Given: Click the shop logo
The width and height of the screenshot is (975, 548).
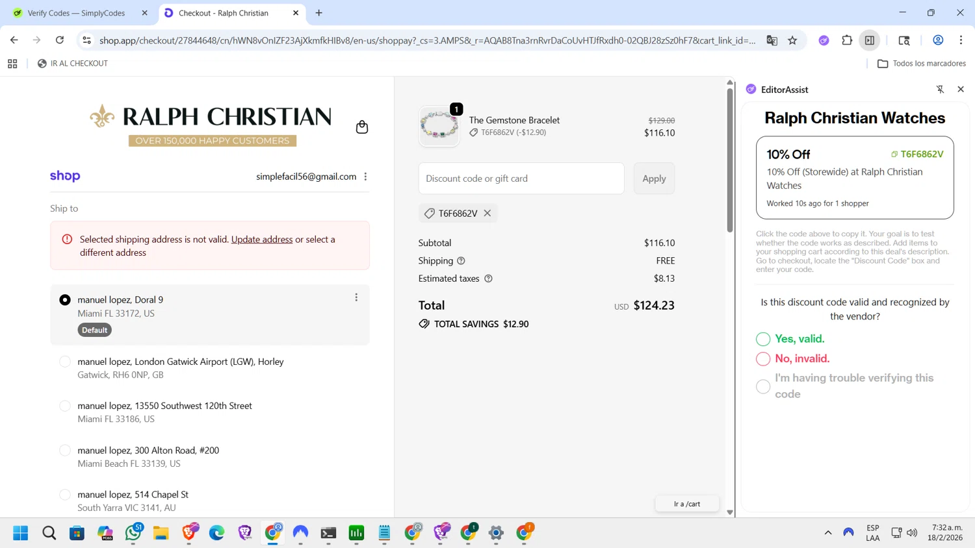Looking at the screenshot, I should point(65,176).
